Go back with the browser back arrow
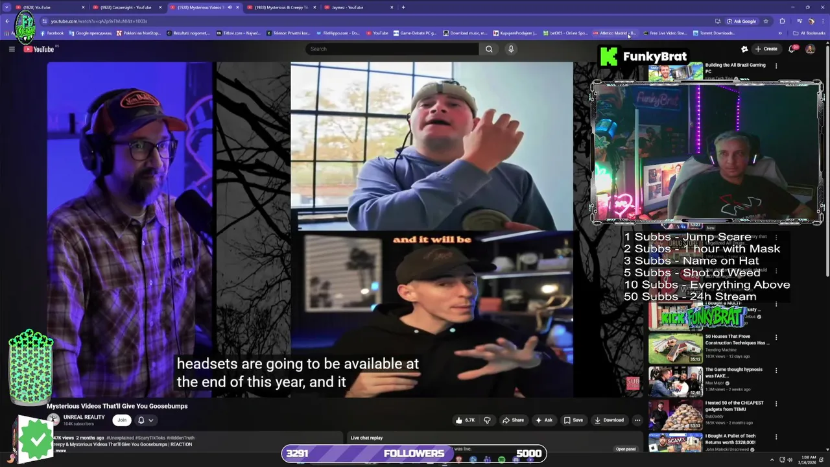The height and width of the screenshot is (467, 830). coord(7,21)
